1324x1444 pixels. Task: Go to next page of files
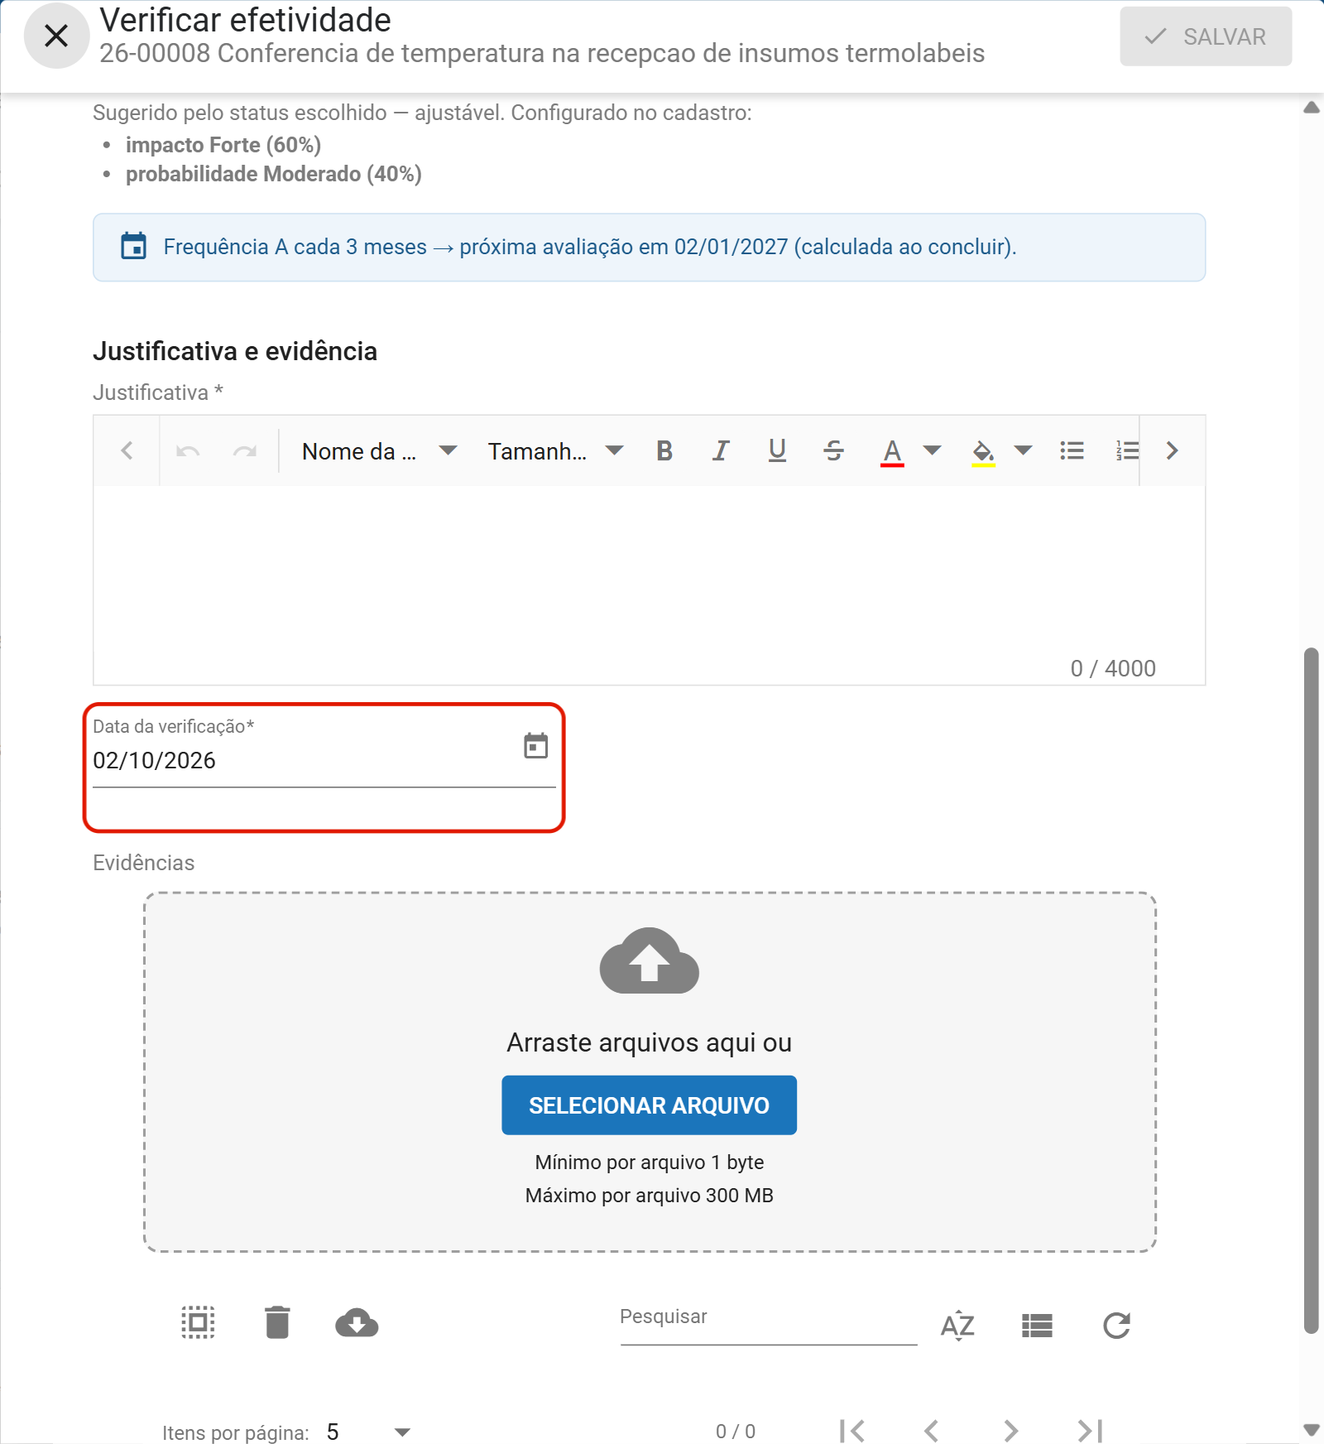coord(1010,1431)
